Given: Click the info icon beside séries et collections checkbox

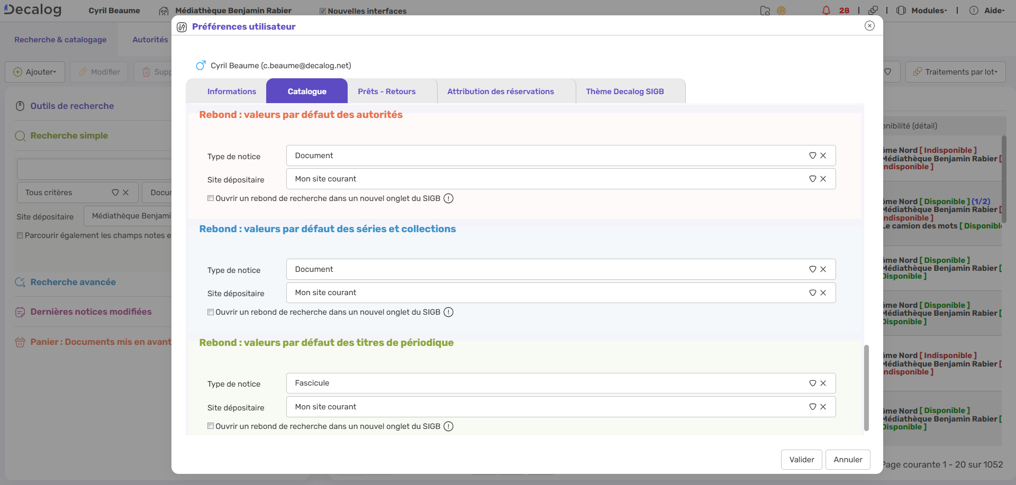Looking at the screenshot, I should click(x=448, y=312).
